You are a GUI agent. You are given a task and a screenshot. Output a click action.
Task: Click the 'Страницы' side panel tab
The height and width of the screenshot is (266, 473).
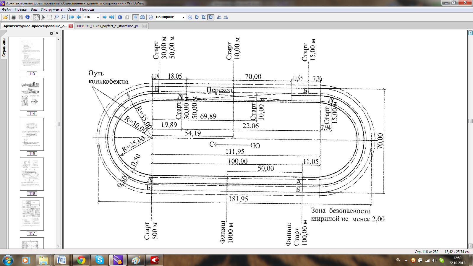[4, 47]
